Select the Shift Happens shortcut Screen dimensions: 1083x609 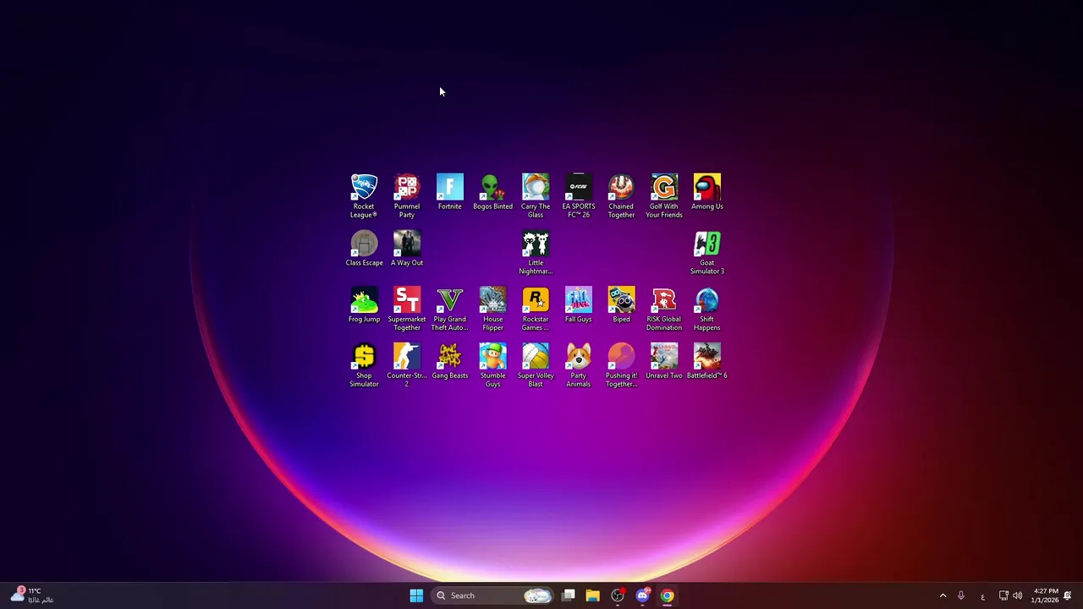[707, 310]
